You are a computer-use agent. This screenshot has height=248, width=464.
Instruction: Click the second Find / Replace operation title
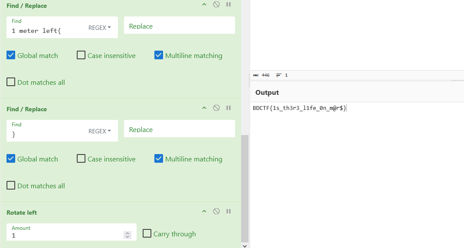click(26, 109)
